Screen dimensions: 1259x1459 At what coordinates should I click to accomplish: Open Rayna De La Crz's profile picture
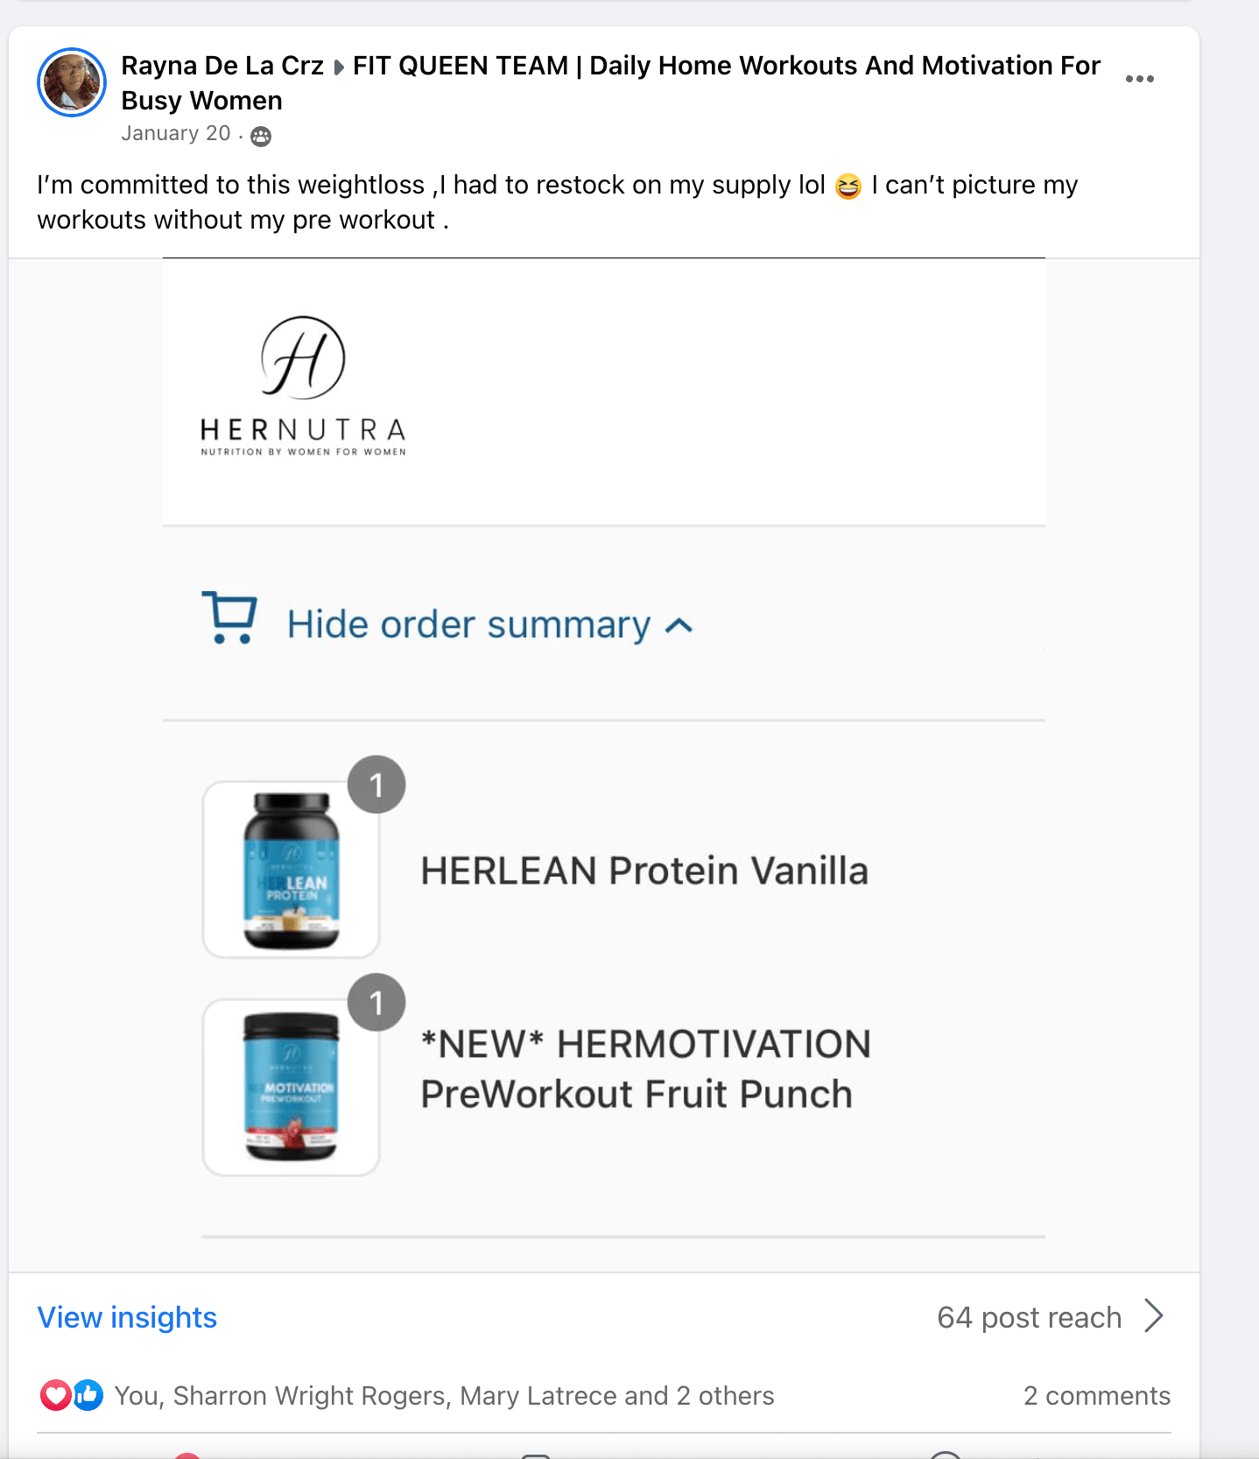pos(72,82)
